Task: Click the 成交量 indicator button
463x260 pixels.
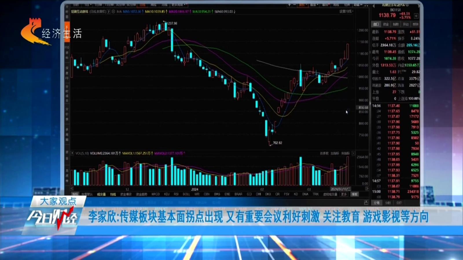Action: (x=101, y=194)
